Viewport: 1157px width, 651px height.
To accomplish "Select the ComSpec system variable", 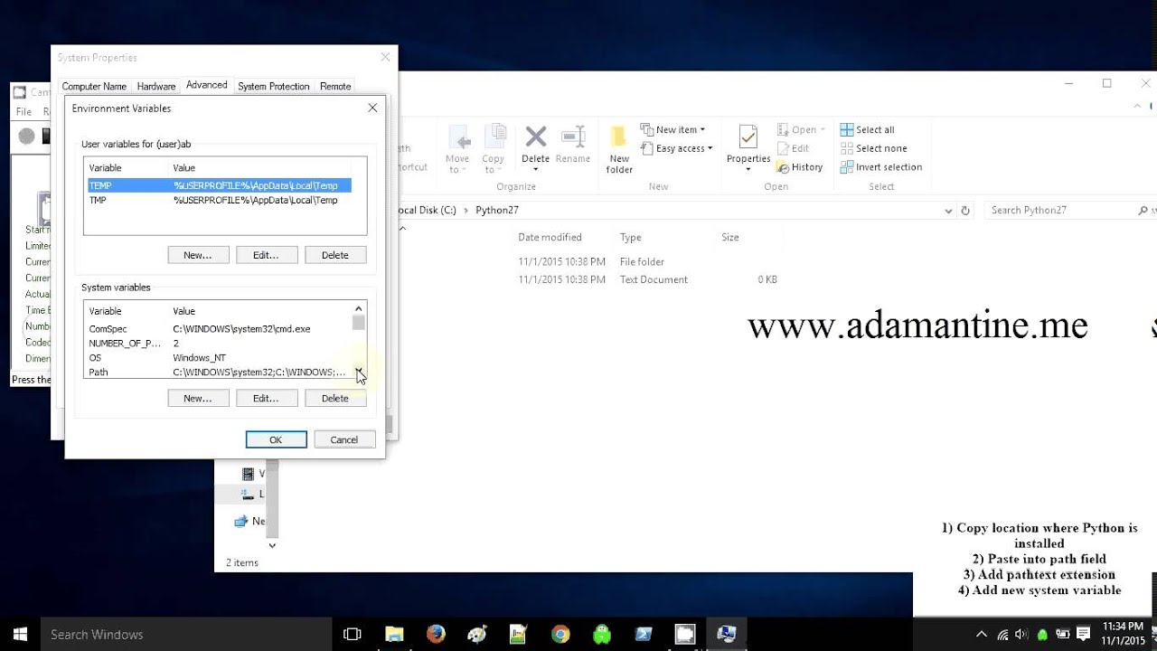I will click(218, 329).
